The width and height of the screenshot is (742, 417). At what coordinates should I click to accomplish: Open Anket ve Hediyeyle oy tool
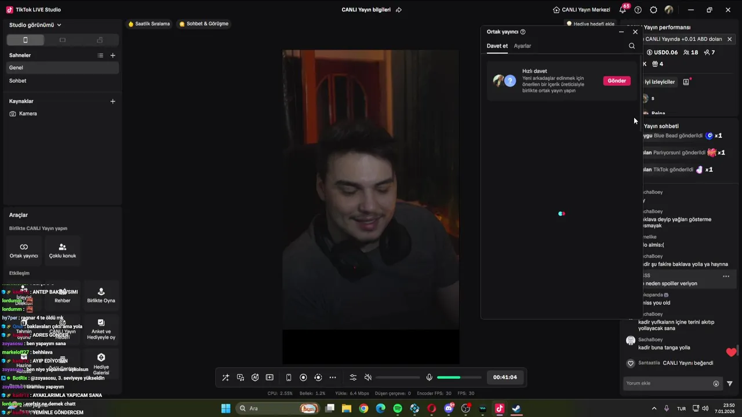[101, 329]
